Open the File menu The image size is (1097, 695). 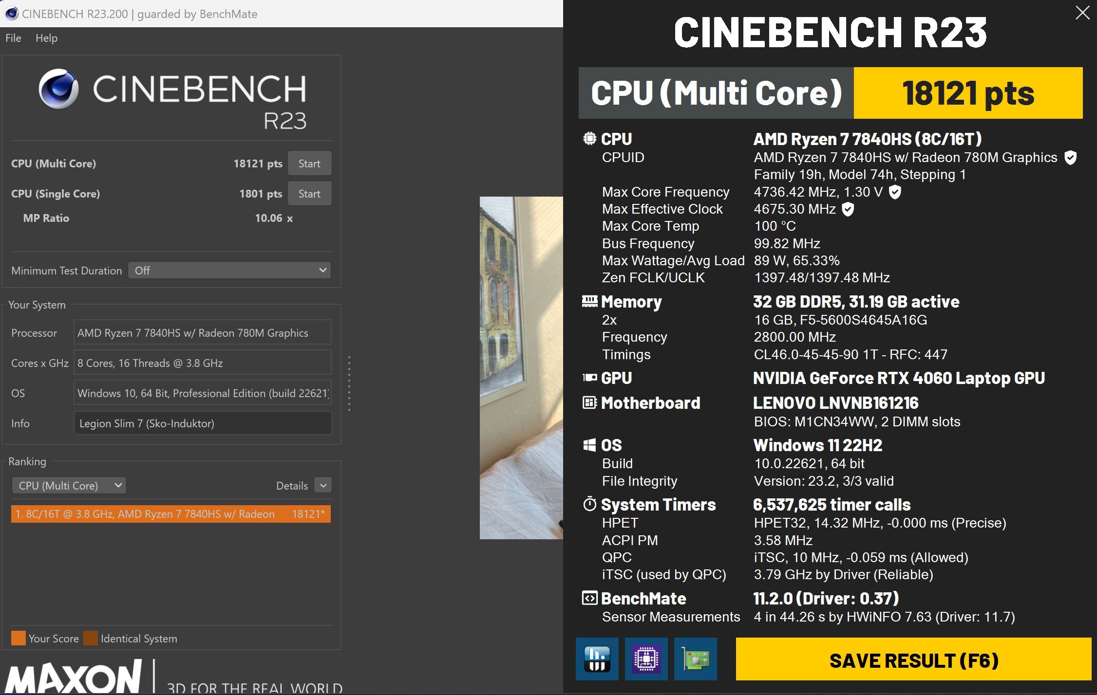13,38
